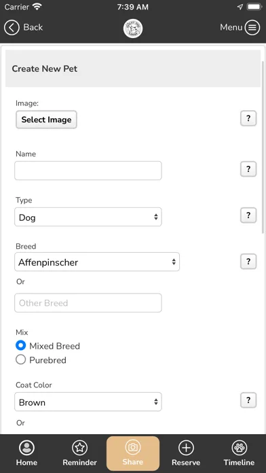Open Timeline paw icon
The image size is (266, 473).
tap(240, 448)
